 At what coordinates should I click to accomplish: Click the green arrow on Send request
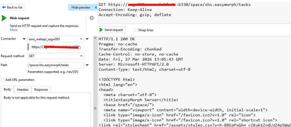[x=101, y=30]
